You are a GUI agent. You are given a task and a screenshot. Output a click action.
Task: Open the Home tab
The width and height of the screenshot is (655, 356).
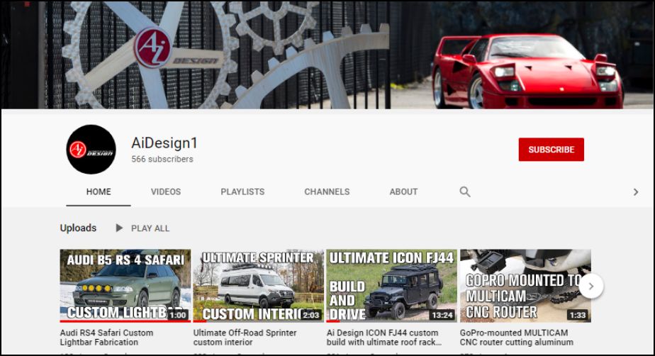[x=99, y=191]
